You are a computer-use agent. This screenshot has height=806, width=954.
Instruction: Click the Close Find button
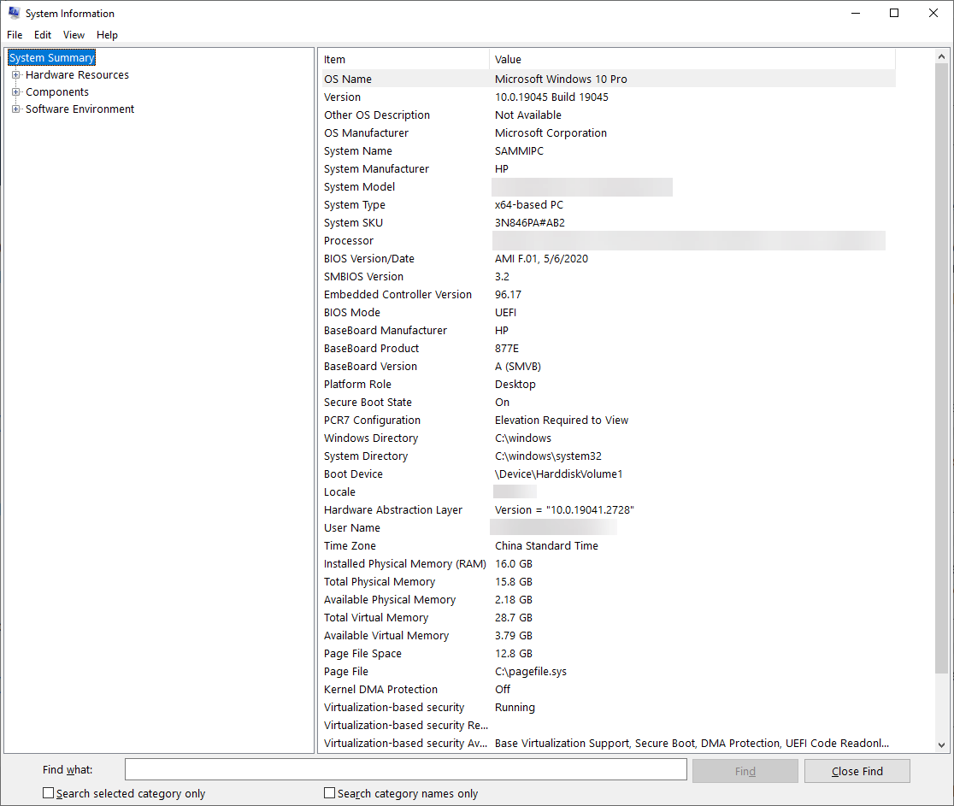[x=857, y=771]
